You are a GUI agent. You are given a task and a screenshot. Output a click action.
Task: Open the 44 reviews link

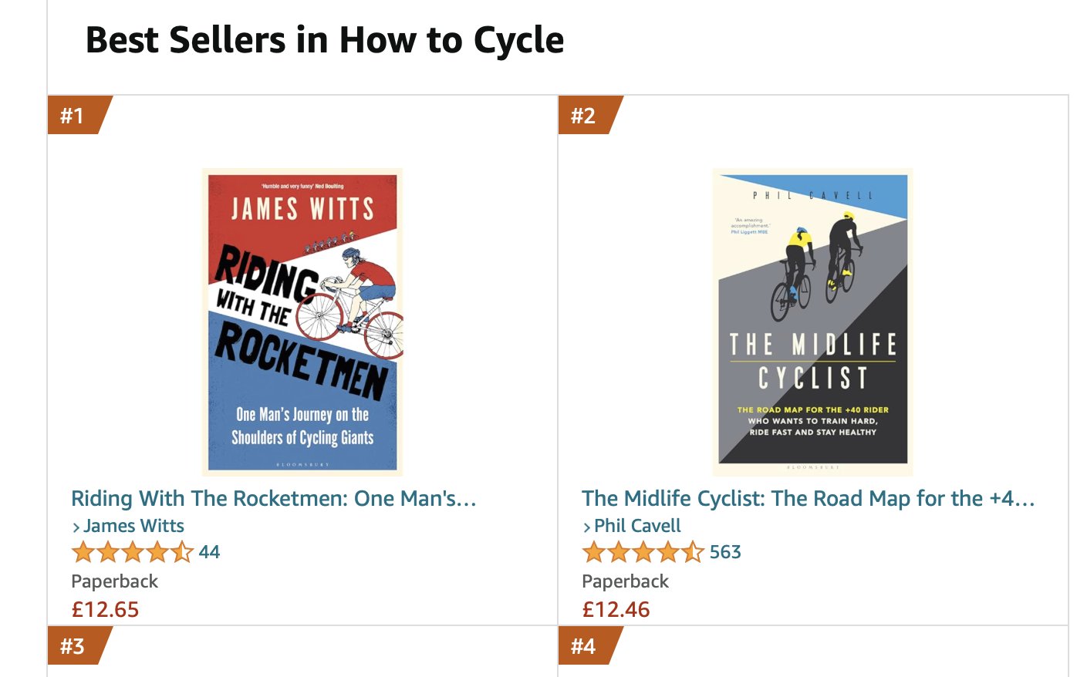click(209, 552)
